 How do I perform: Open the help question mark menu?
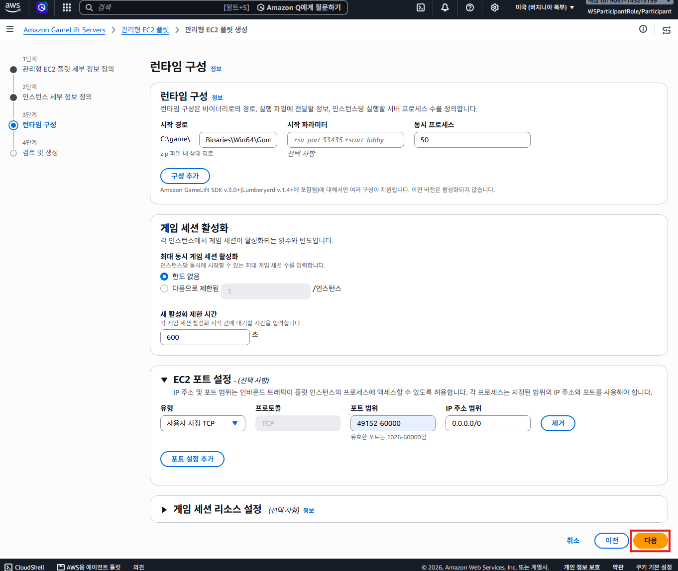(x=470, y=7)
